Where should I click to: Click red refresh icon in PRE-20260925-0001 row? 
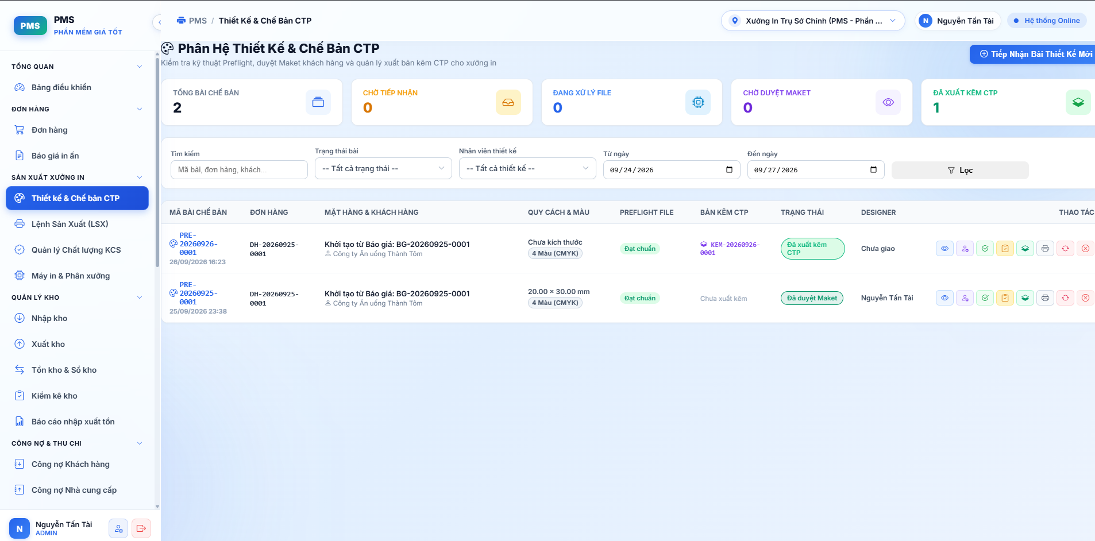click(1065, 298)
